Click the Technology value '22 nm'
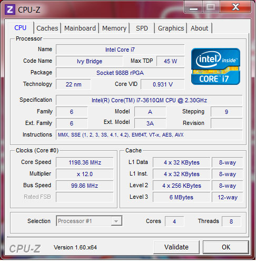 [x=73, y=84]
